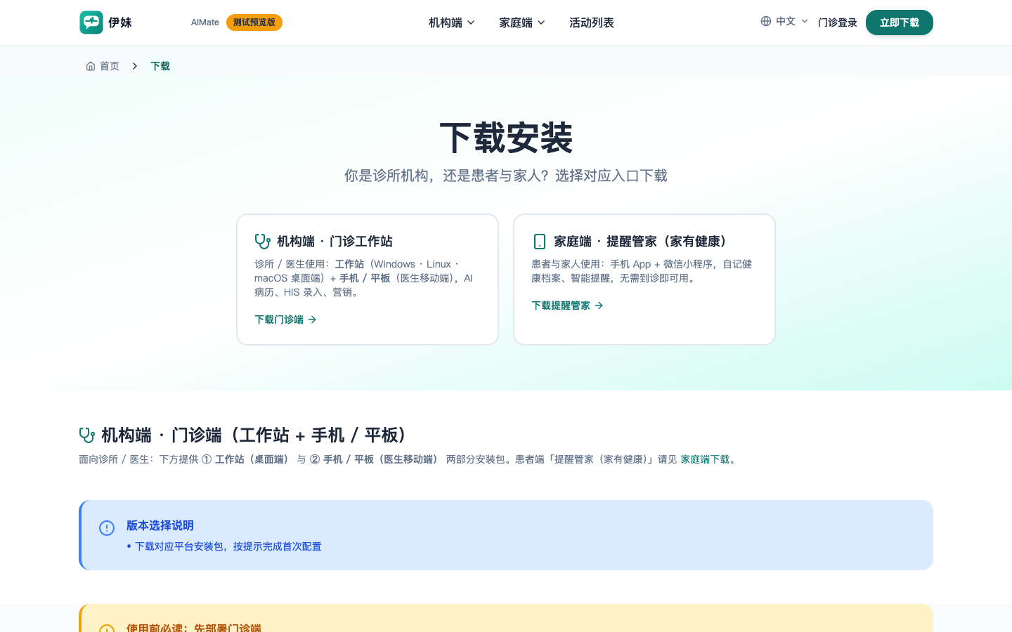This screenshot has height=632, width=1012.
Task: Click the 机构端 card description text
Action: click(x=365, y=278)
